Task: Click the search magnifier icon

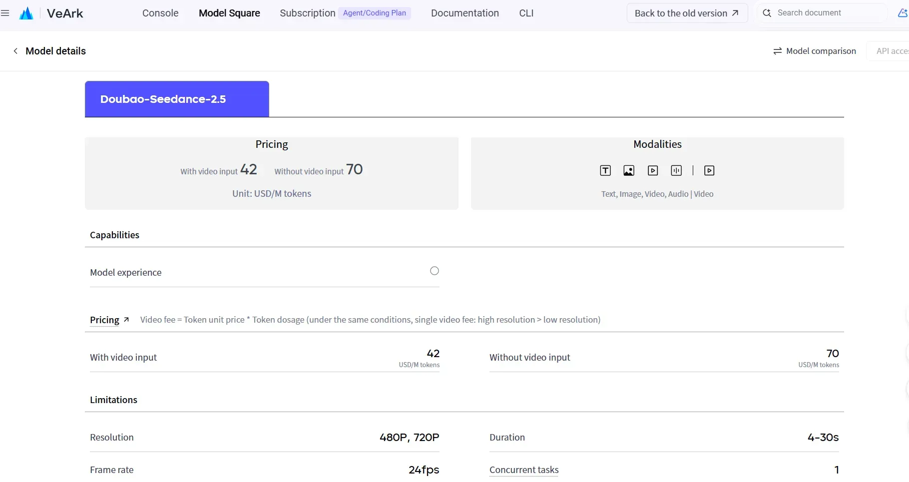Action: [x=767, y=13]
